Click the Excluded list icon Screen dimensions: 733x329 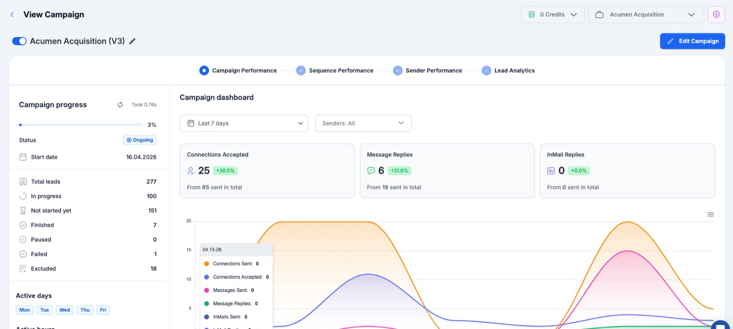(x=23, y=269)
